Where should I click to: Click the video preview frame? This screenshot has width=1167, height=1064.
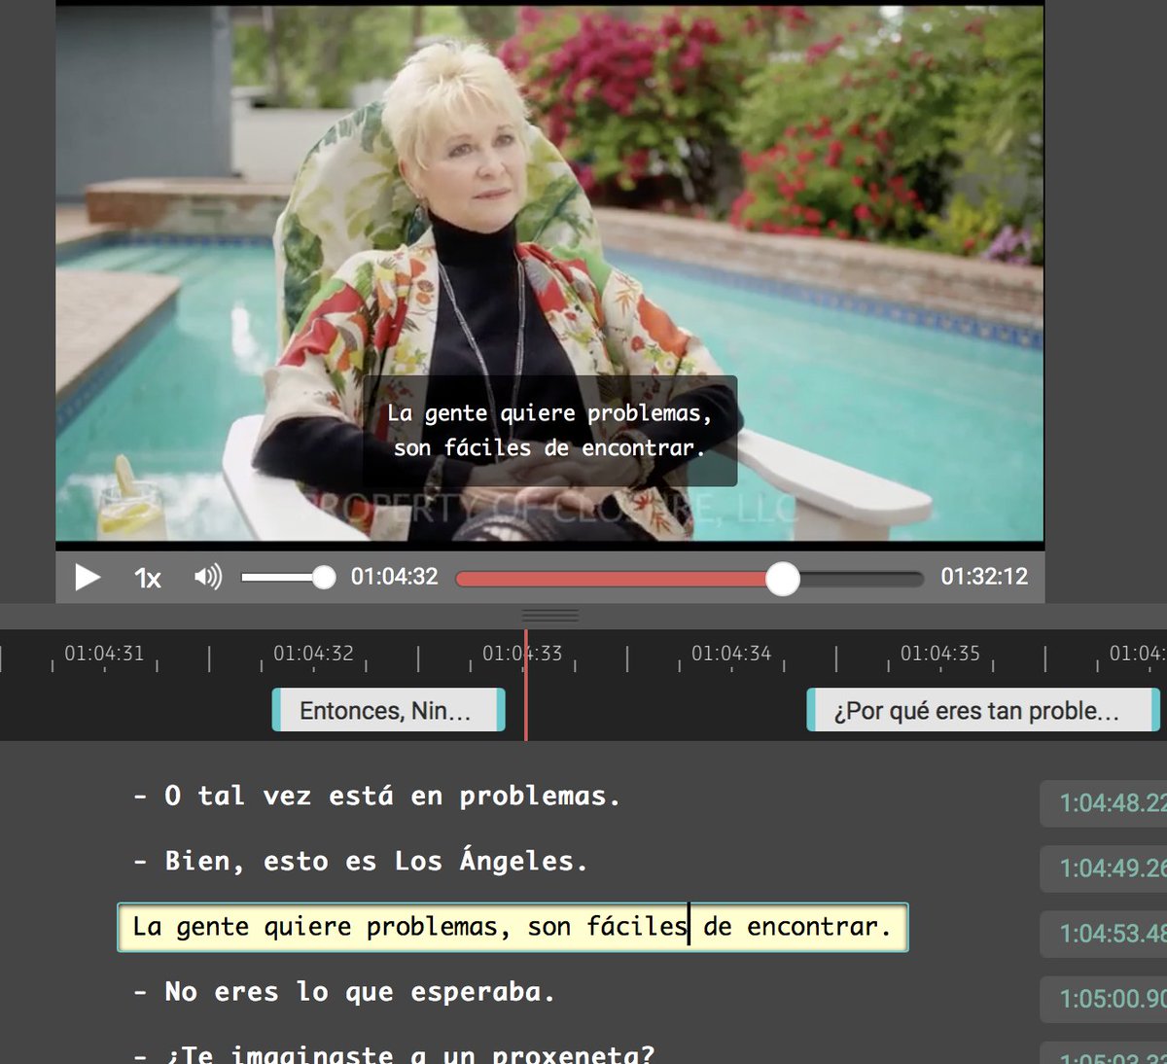[x=549, y=272]
